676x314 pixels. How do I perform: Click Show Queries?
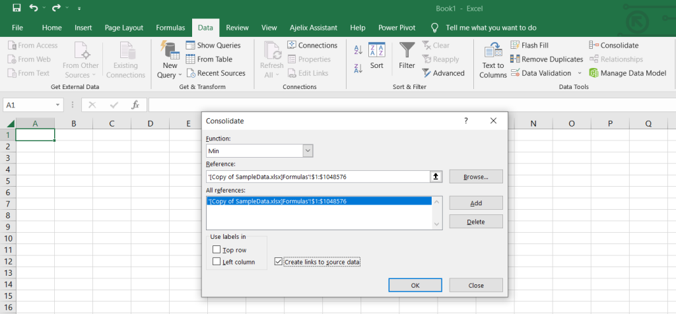[x=213, y=46]
